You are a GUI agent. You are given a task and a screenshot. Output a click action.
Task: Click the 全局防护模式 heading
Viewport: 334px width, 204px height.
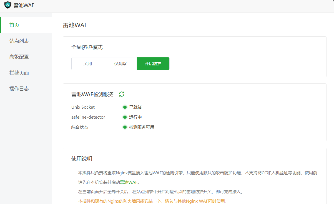[x=87, y=47]
